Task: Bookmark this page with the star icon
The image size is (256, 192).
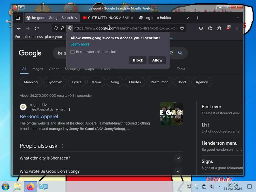Action: 182,28
